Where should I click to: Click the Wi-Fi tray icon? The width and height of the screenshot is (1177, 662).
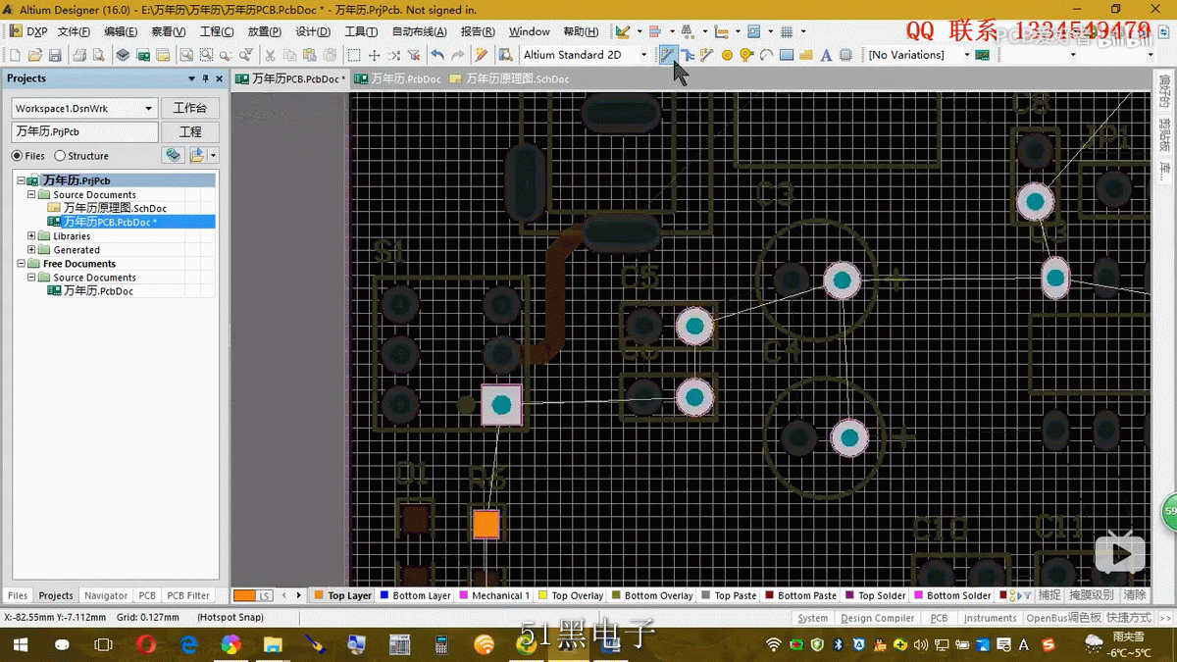[x=774, y=644]
